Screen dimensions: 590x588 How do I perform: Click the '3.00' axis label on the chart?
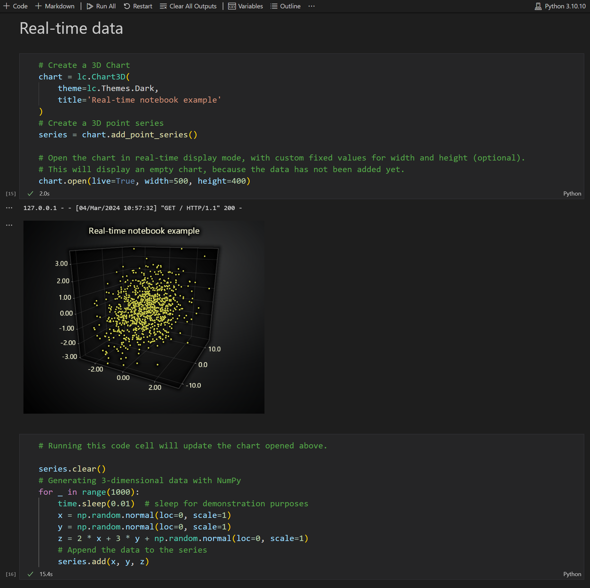pyautogui.click(x=61, y=263)
